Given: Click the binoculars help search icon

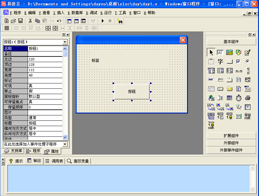Looking at the screenshot, I should (x=119, y=21).
